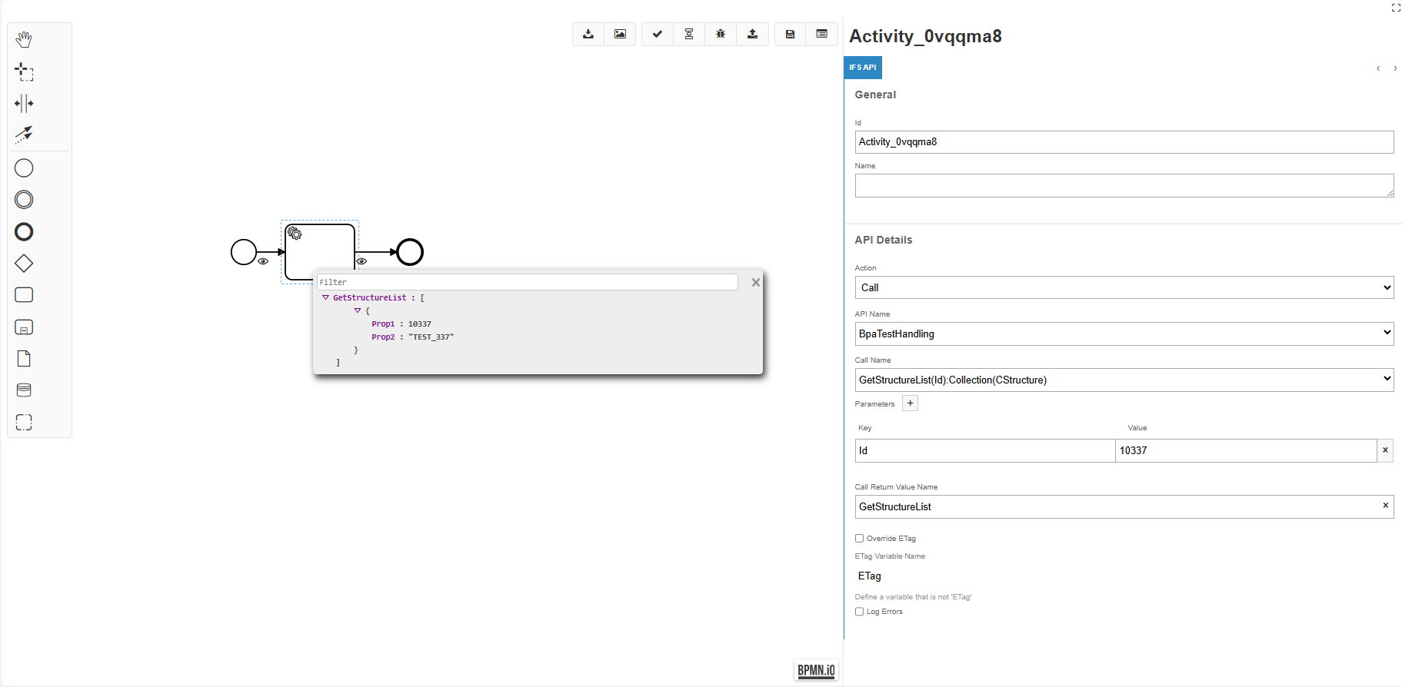Create a group from palette
1402x687 pixels.
[x=24, y=422]
